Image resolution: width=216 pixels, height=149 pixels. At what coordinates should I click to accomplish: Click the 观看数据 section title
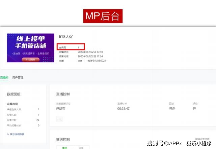12,104
